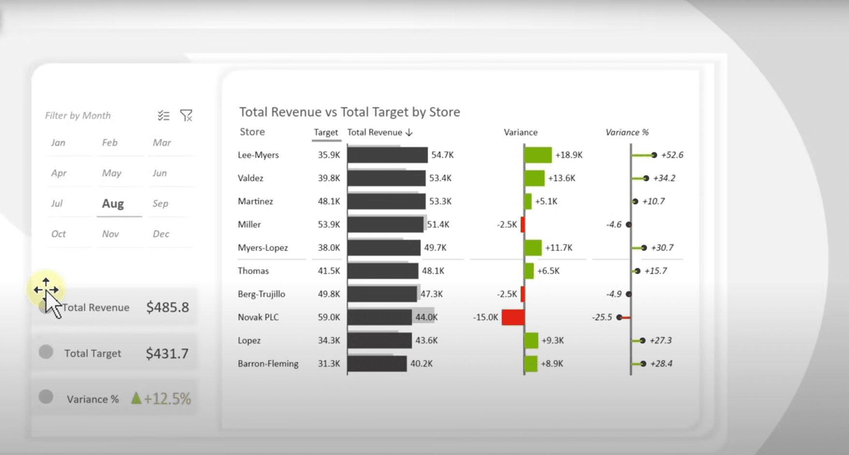849x455 pixels.
Task: Click the Thomas store row label
Action: (253, 271)
